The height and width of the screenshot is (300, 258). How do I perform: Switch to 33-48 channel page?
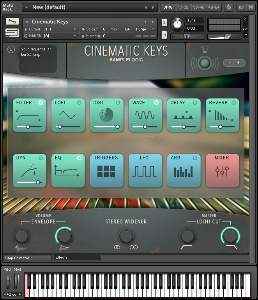click(199, 7)
